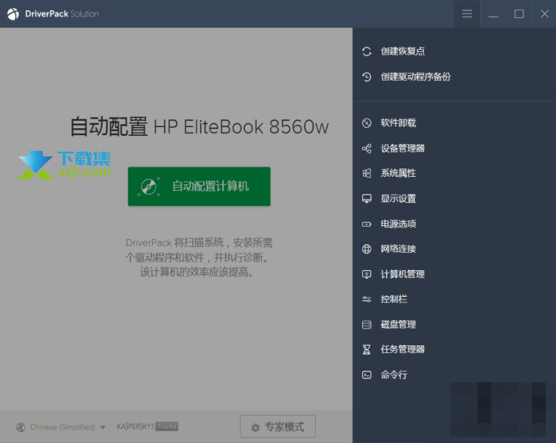This screenshot has width=556, height=443.
Task: Close the DriverPack window
Action: [544, 14]
